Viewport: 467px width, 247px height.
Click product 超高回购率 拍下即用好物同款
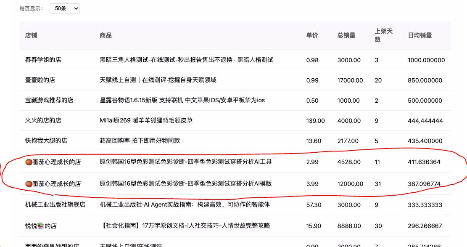[x=140, y=141]
